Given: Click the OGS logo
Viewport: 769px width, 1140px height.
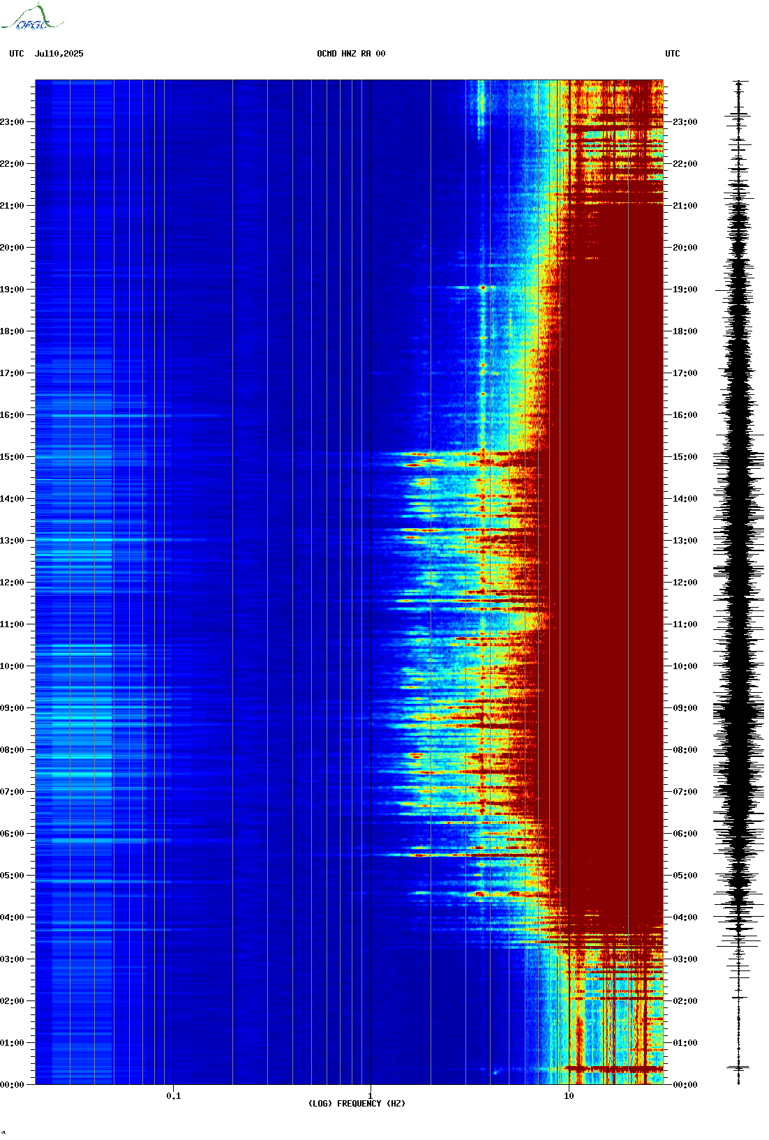Looking at the screenshot, I should tap(31, 17).
